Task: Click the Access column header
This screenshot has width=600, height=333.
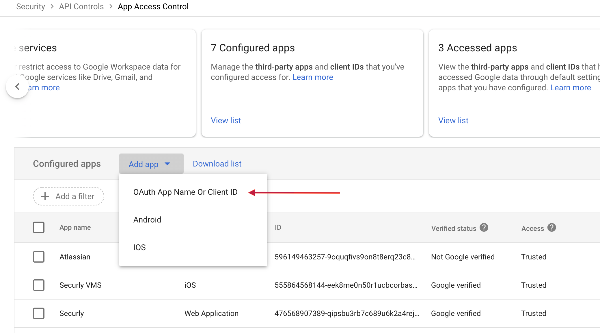Action: (533, 229)
